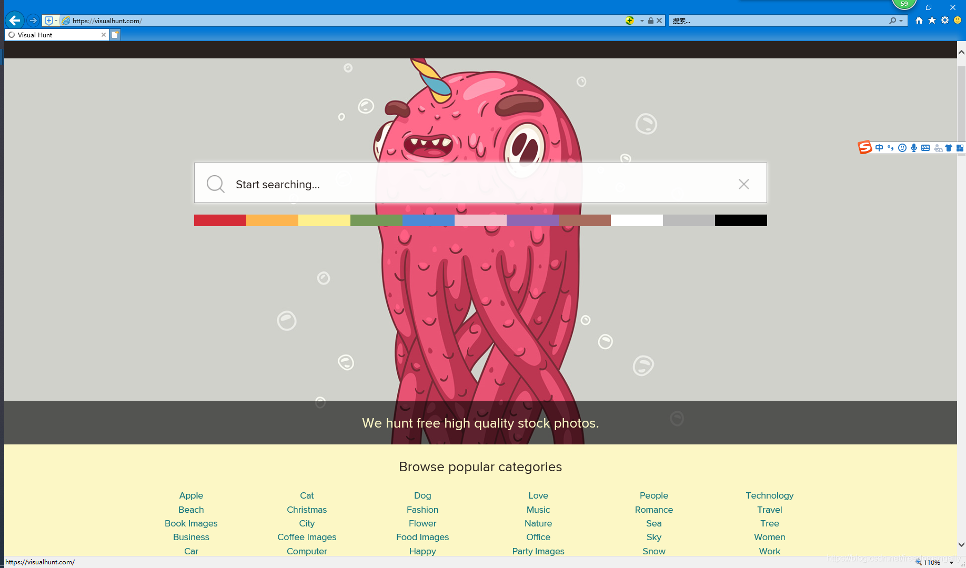Click the yellow smiley feedback icon
This screenshot has height=568, width=966.
[x=958, y=21]
